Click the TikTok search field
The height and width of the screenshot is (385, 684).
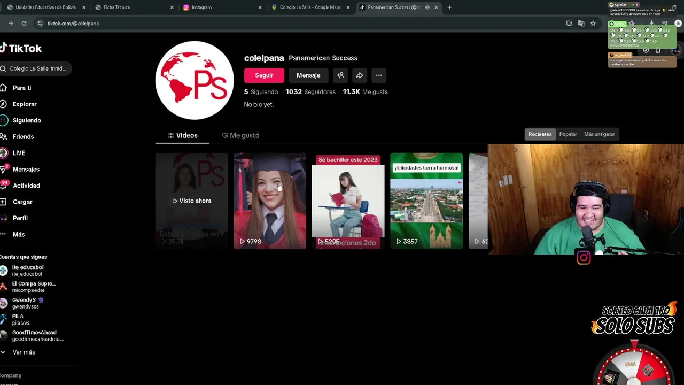(36, 68)
